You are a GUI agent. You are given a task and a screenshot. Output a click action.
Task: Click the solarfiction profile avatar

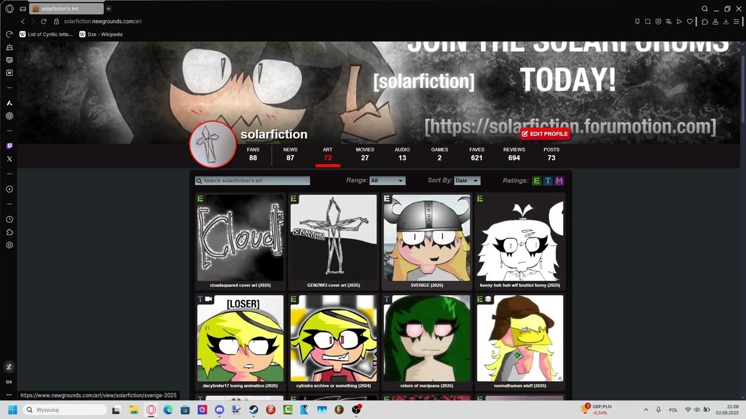[x=213, y=145]
